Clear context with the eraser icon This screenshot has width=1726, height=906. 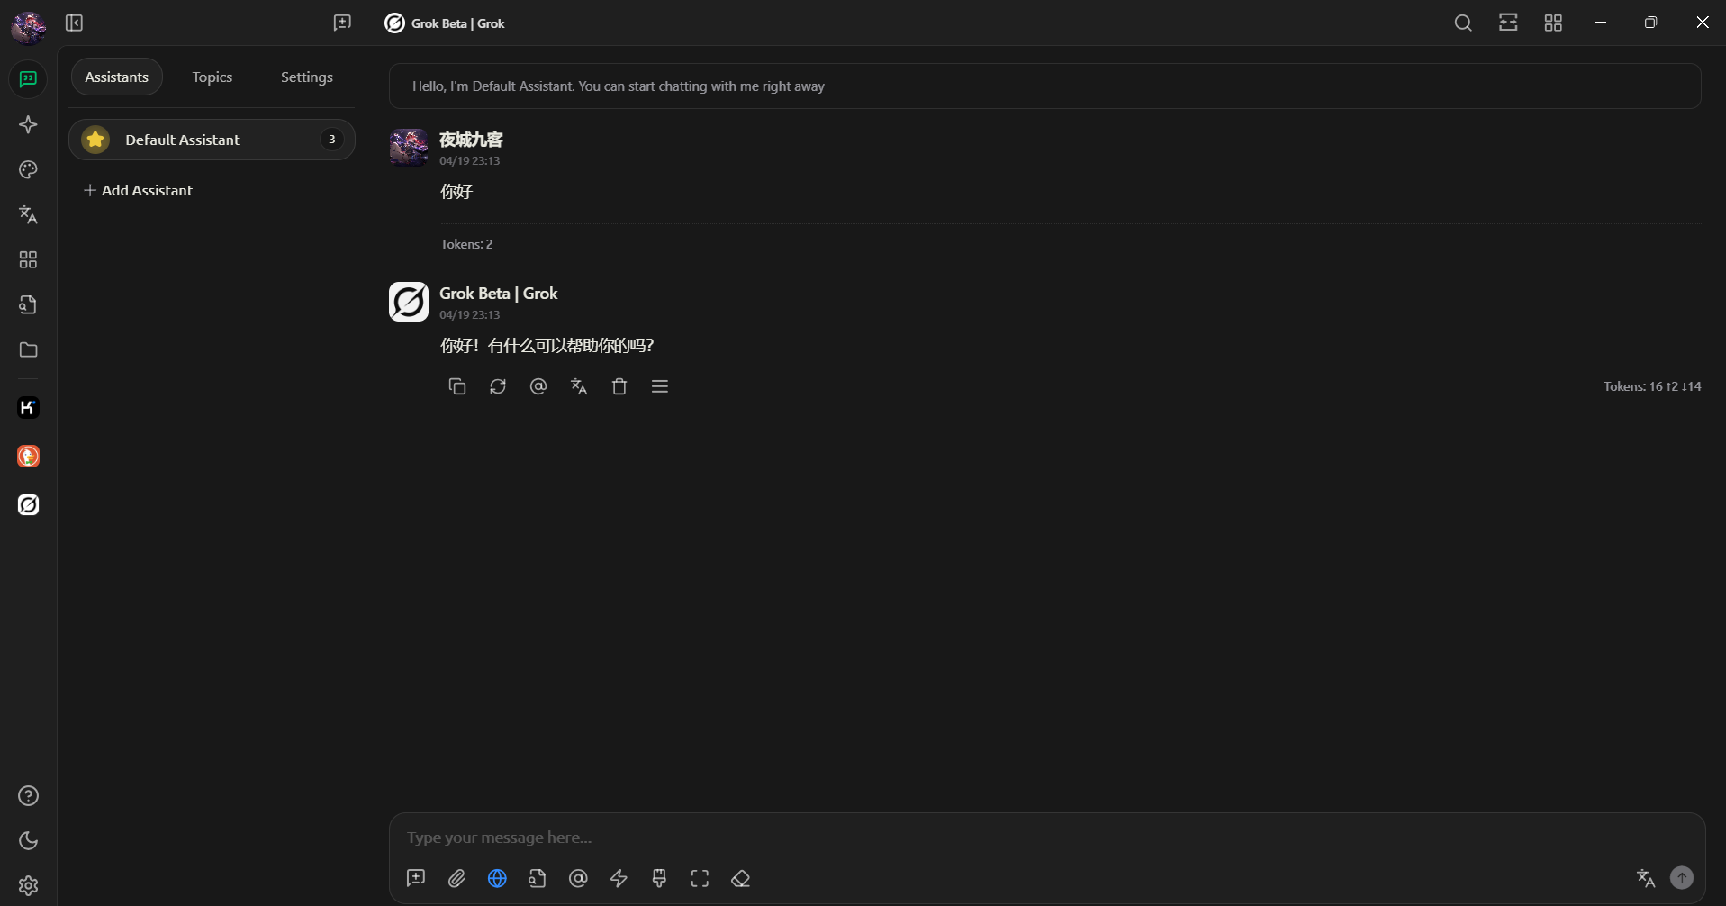(740, 878)
